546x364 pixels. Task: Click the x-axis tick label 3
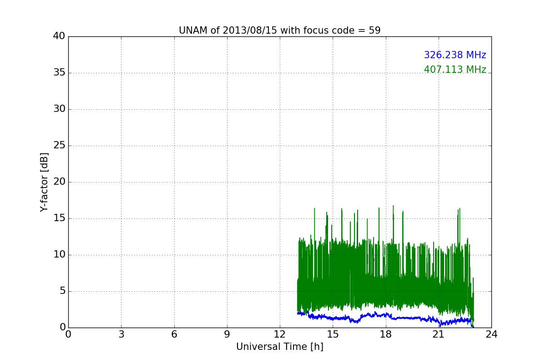(x=121, y=334)
